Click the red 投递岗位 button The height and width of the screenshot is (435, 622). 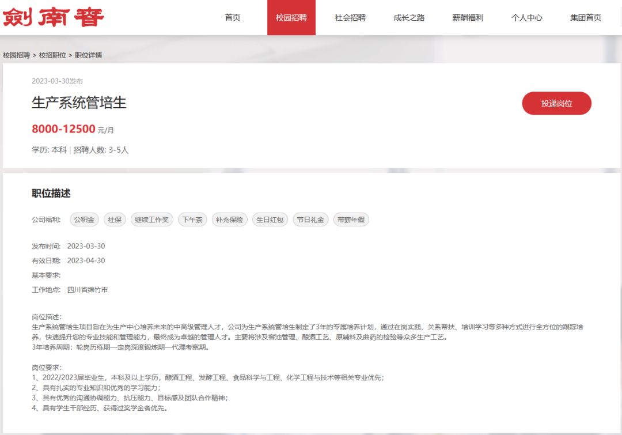pyautogui.click(x=556, y=103)
